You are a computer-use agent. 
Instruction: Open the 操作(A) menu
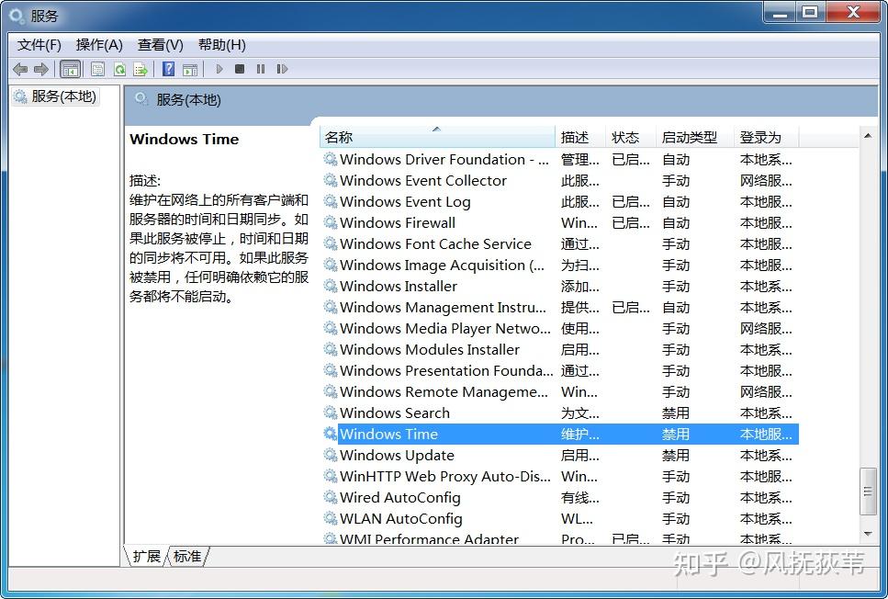tap(99, 45)
